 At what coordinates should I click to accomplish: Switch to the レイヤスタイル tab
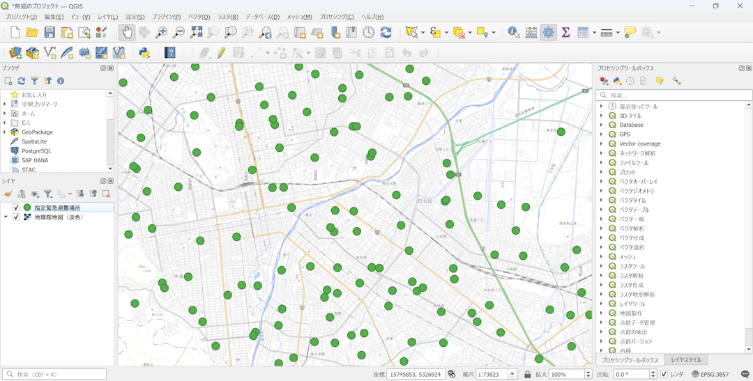pos(686,360)
